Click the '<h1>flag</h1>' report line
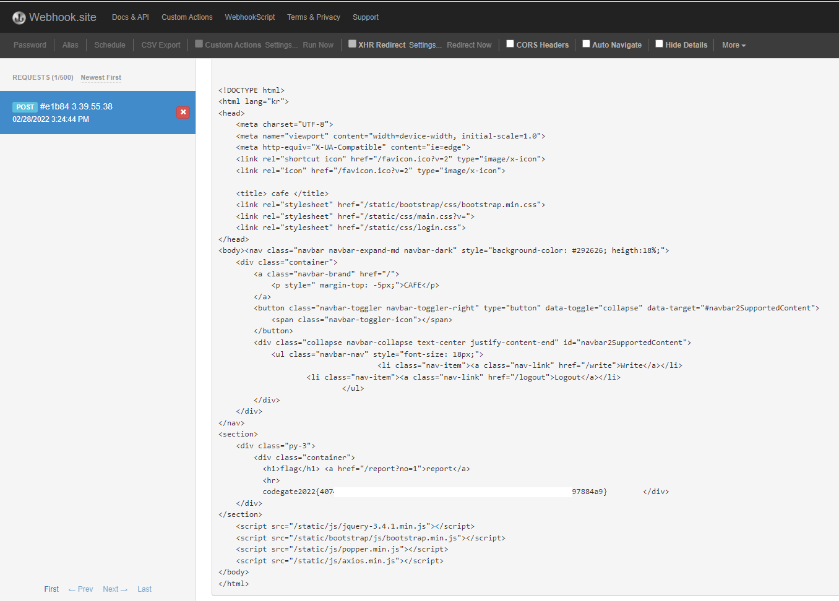This screenshot has width=839, height=601. point(366,469)
